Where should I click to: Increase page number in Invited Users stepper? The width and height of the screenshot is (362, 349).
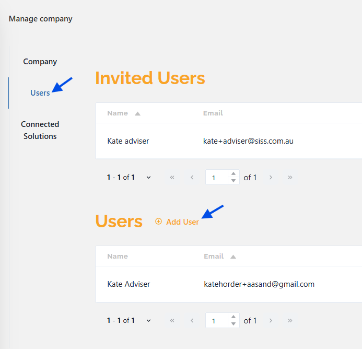(233, 174)
